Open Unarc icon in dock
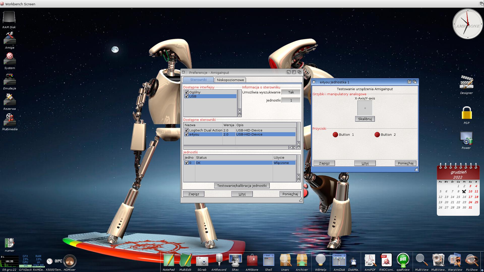 point(285,260)
